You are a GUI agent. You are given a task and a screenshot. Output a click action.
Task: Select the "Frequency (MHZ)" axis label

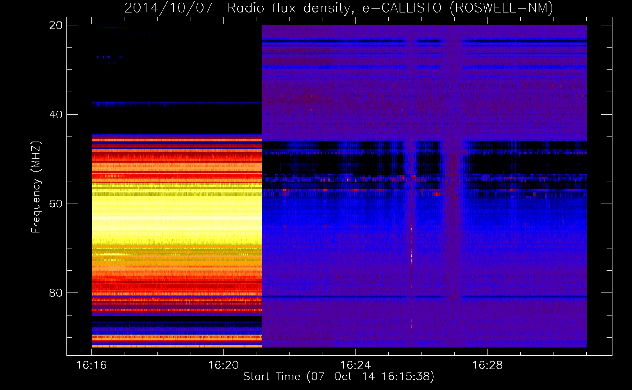pyautogui.click(x=36, y=187)
